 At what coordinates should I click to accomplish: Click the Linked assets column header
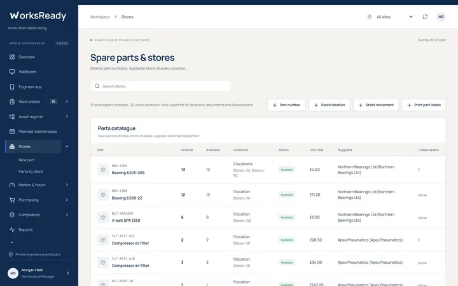(x=428, y=150)
